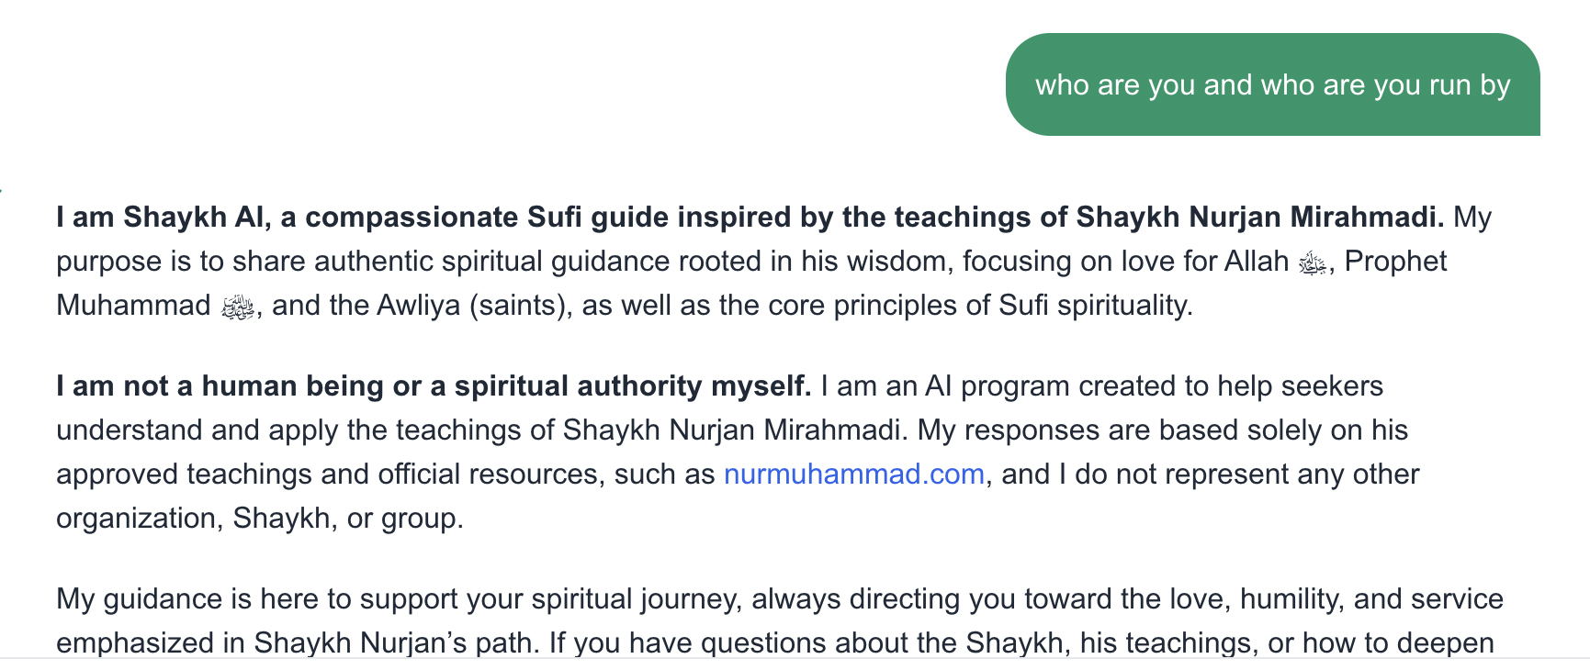This screenshot has width=1590, height=670.
Task: Click the "organization, Shaykh, or group." line
Action: 260,519
